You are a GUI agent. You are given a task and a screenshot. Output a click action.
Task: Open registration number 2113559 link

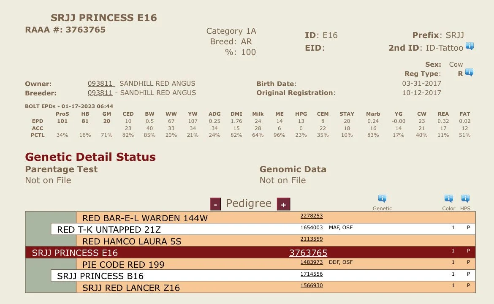312,239
